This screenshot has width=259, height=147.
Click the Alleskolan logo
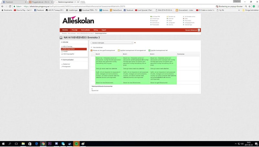click(78, 20)
